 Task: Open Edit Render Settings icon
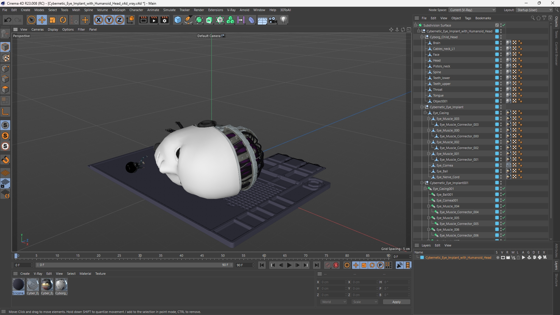tap(165, 20)
